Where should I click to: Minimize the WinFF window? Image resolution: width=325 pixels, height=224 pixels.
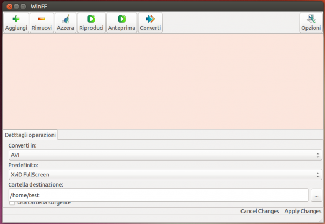coord(16,7)
